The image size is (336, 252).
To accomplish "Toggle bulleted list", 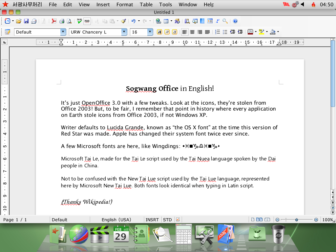I will (225, 32).
